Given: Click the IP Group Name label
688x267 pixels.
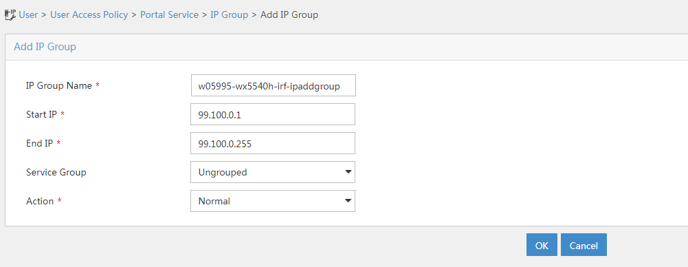Looking at the screenshot, I should coord(59,85).
